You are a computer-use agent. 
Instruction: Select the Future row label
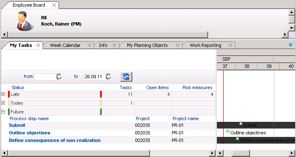(17, 112)
